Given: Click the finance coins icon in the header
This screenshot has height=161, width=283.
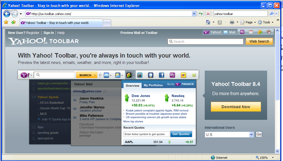Looking at the screenshot, I should (x=260, y=32).
